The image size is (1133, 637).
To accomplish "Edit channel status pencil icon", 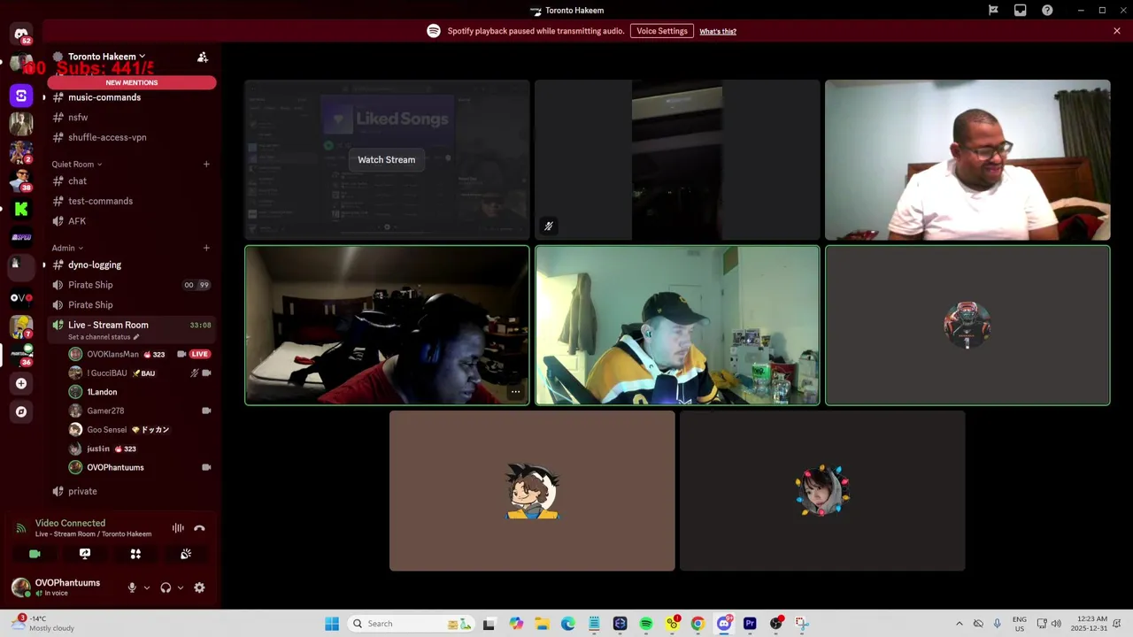I will click(136, 337).
